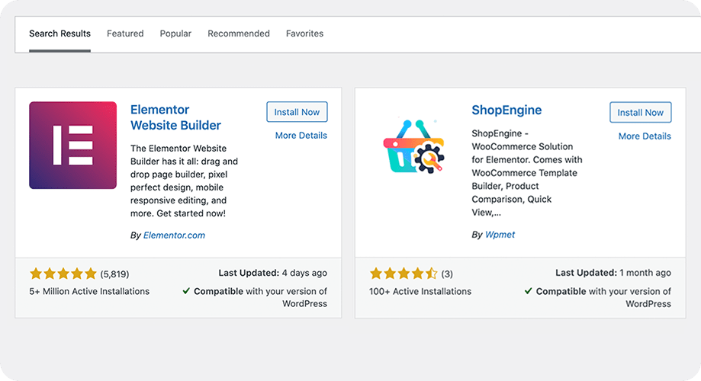Click ShopEngine's compatibility checkmark icon

point(529,291)
